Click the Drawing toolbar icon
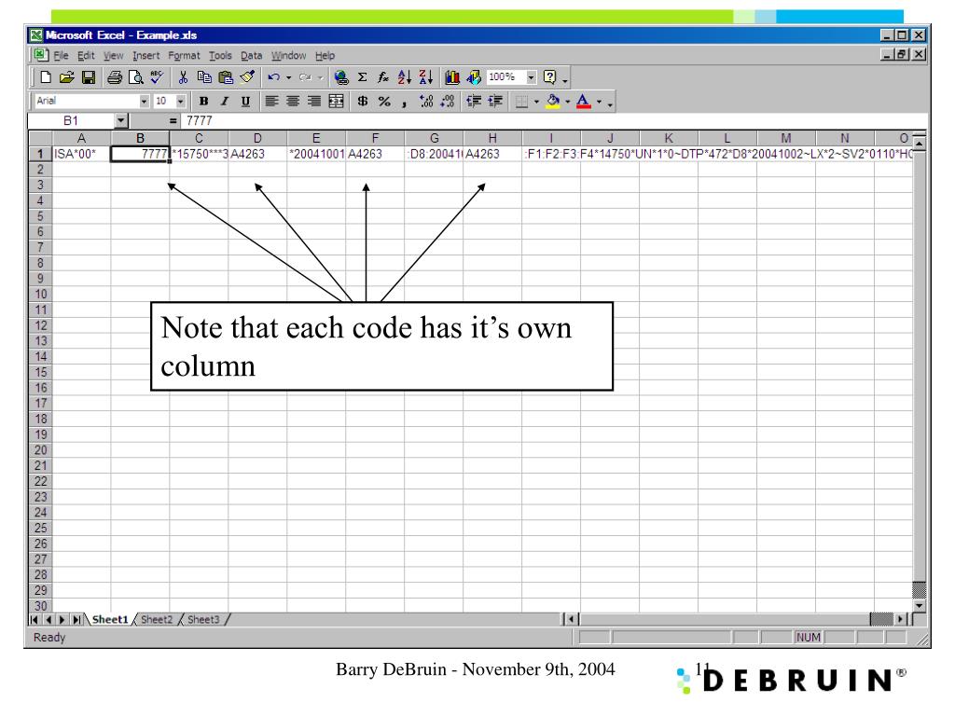This screenshot has width=955, height=716. coord(473,77)
